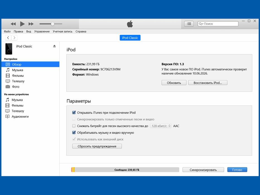The image size is (260, 195).
Task: Minimize the iTunes window
Action: coord(243,21)
